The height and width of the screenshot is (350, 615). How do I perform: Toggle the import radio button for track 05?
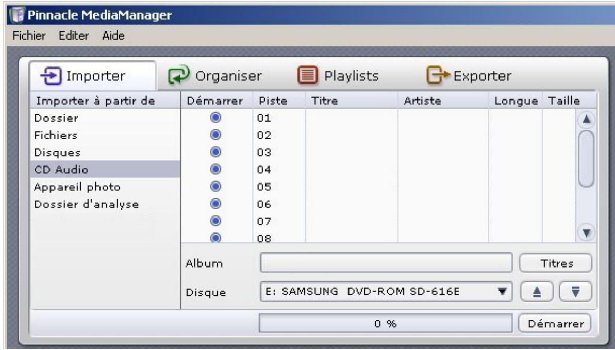pos(215,187)
